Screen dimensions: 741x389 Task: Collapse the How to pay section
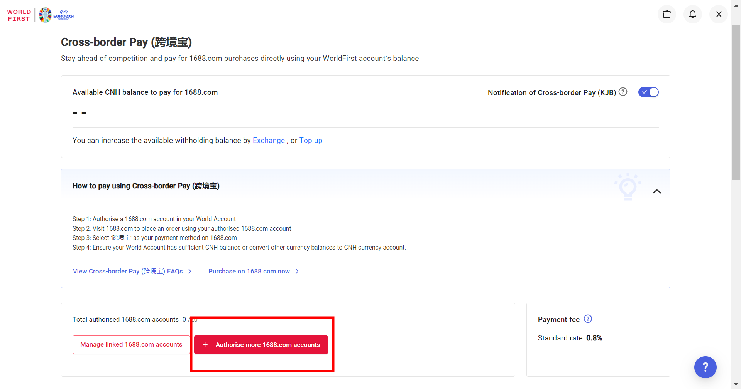point(656,191)
